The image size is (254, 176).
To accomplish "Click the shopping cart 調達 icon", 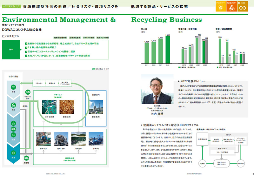I will [13, 87].
